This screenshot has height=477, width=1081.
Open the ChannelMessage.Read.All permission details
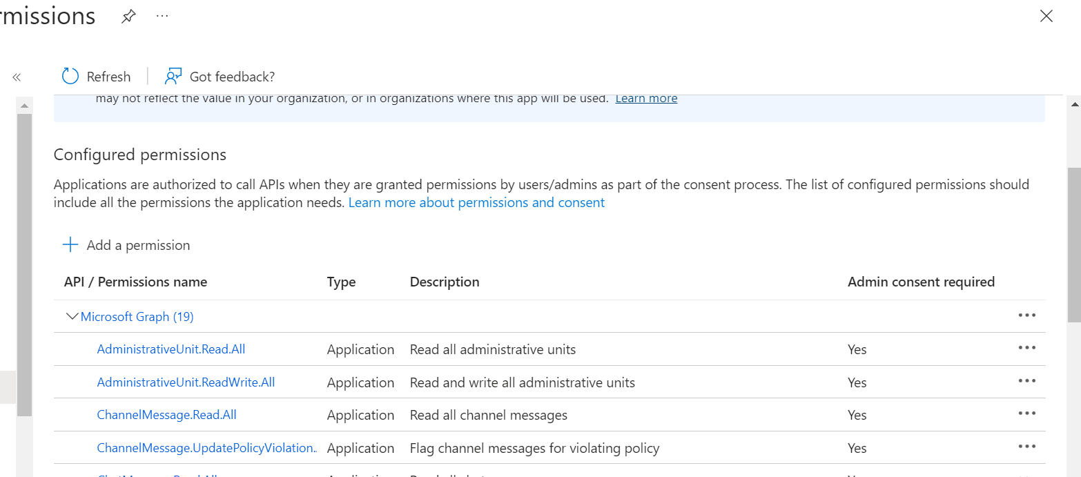coord(166,414)
